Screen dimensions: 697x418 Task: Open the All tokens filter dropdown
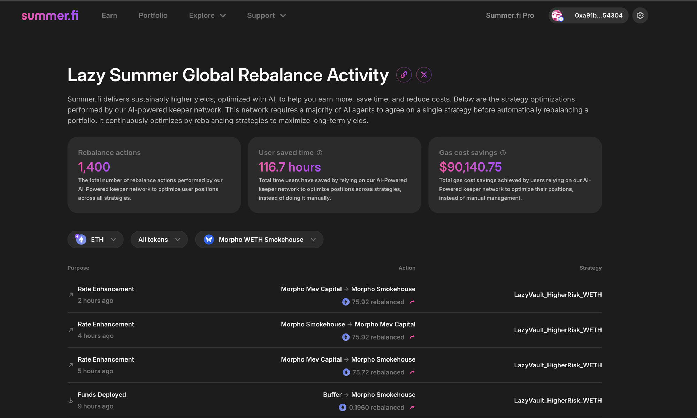(x=159, y=240)
